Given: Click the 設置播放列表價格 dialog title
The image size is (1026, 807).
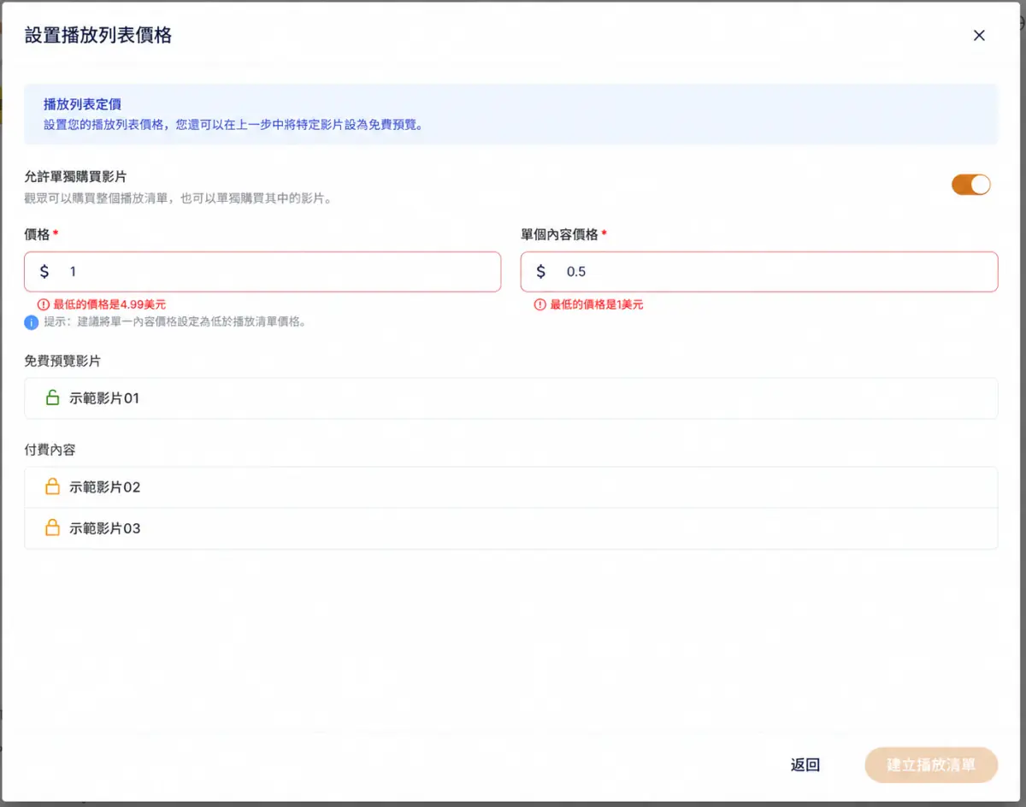Looking at the screenshot, I should pyautogui.click(x=98, y=35).
